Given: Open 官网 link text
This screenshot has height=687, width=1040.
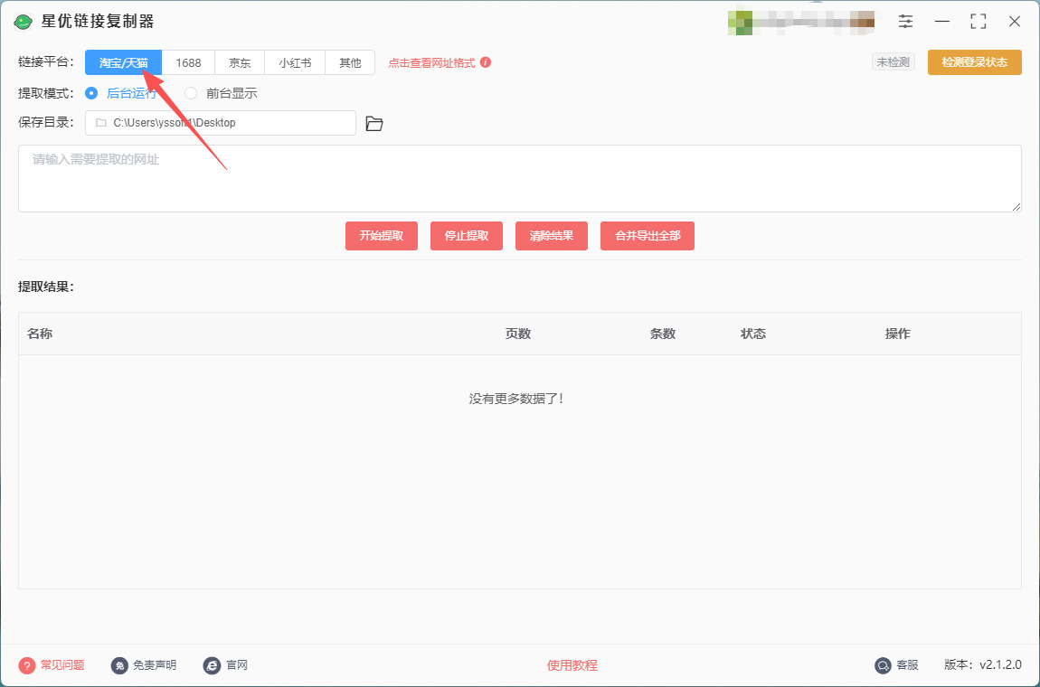Looking at the screenshot, I should (237, 665).
